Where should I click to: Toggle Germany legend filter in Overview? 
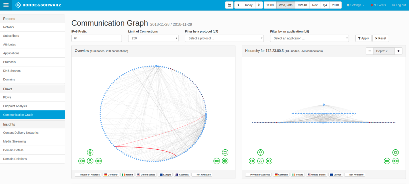pyautogui.click(x=111, y=175)
